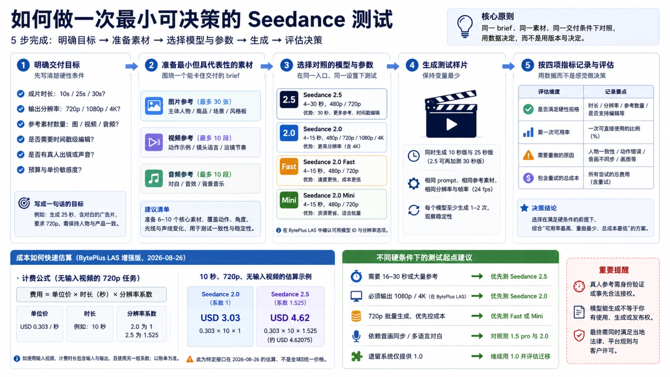Click the target icon beside 写成一句话的目标
The image size is (670, 377).
24,203
